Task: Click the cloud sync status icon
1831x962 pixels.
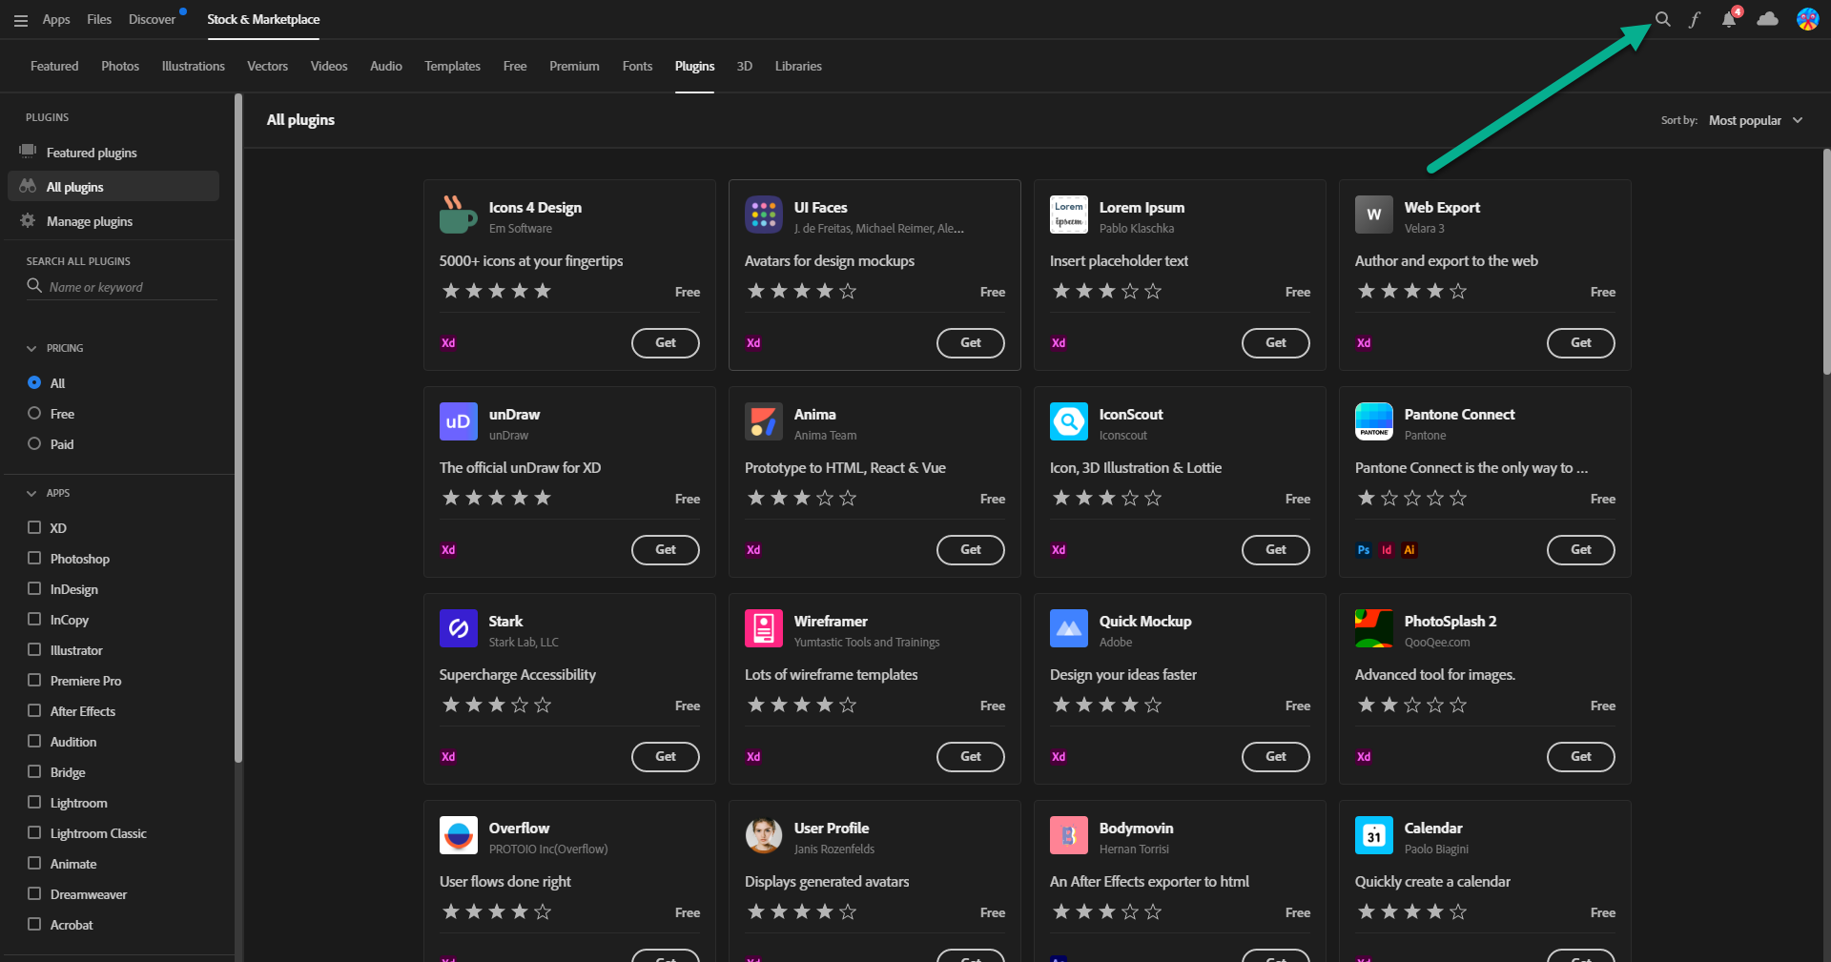Action: pos(1767,19)
